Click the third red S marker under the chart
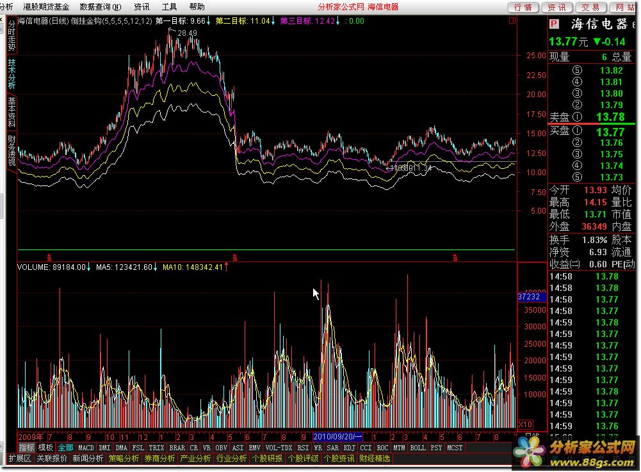The width and height of the screenshot is (641, 472). point(455,258)
